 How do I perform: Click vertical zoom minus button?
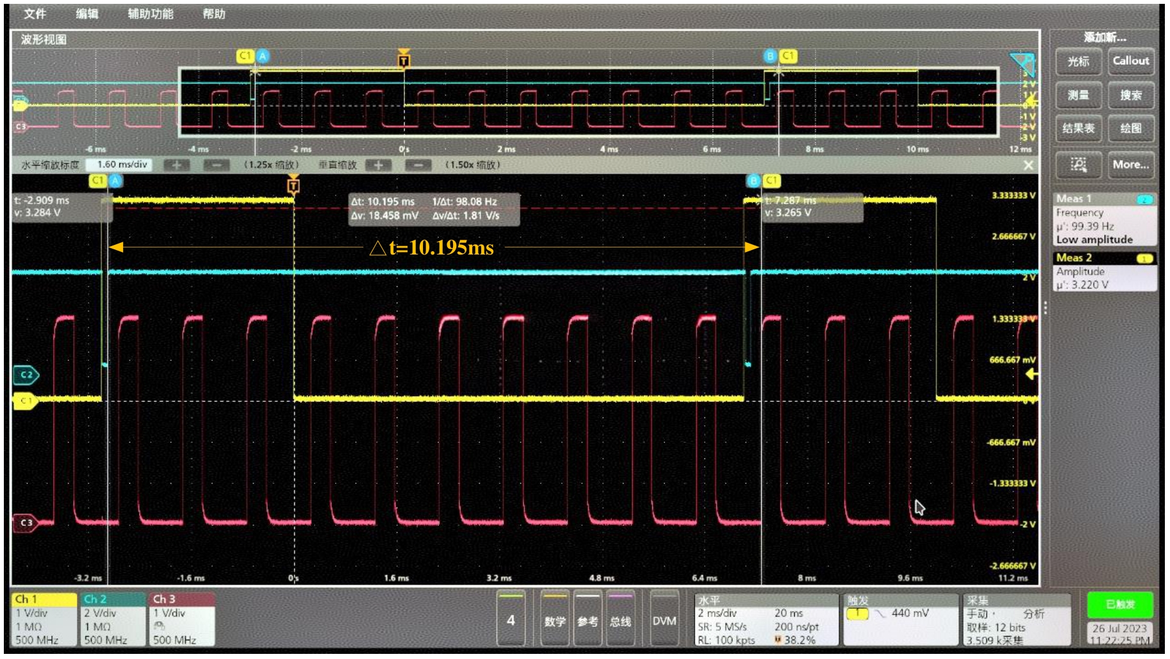tap(418, 165)
